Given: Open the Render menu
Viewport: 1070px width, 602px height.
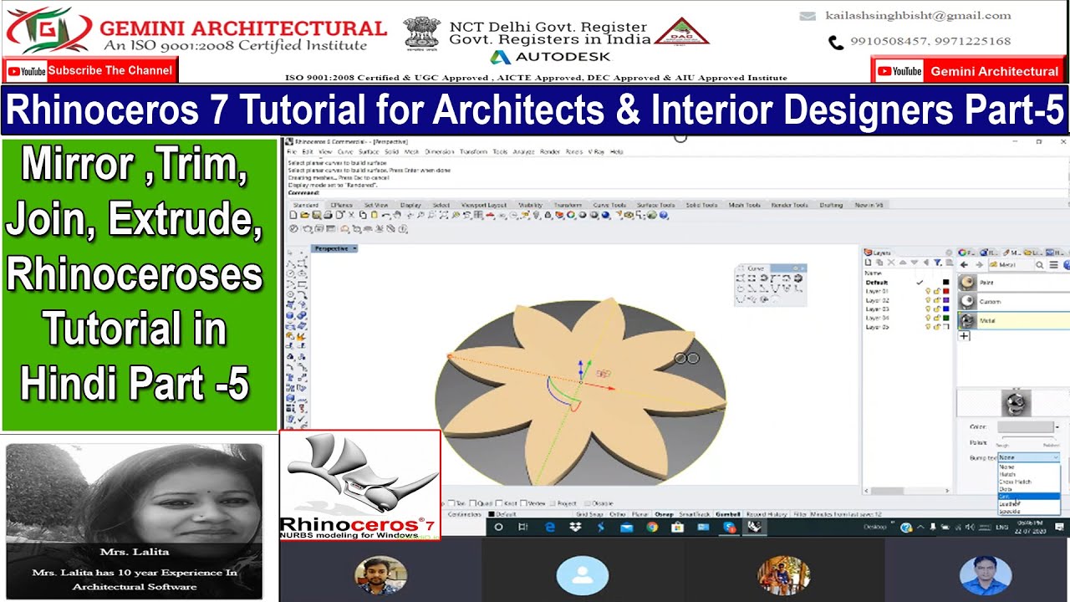Looking at the screenshot, I should (549, 151).
